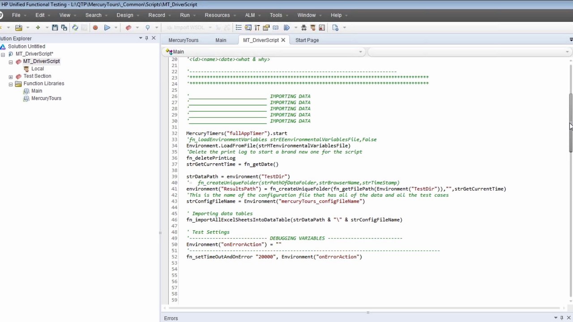The height and width of the screenshot is (322, 573).
Task: Click the toolbar icon right of the spy icon
Action: (312, 28)
